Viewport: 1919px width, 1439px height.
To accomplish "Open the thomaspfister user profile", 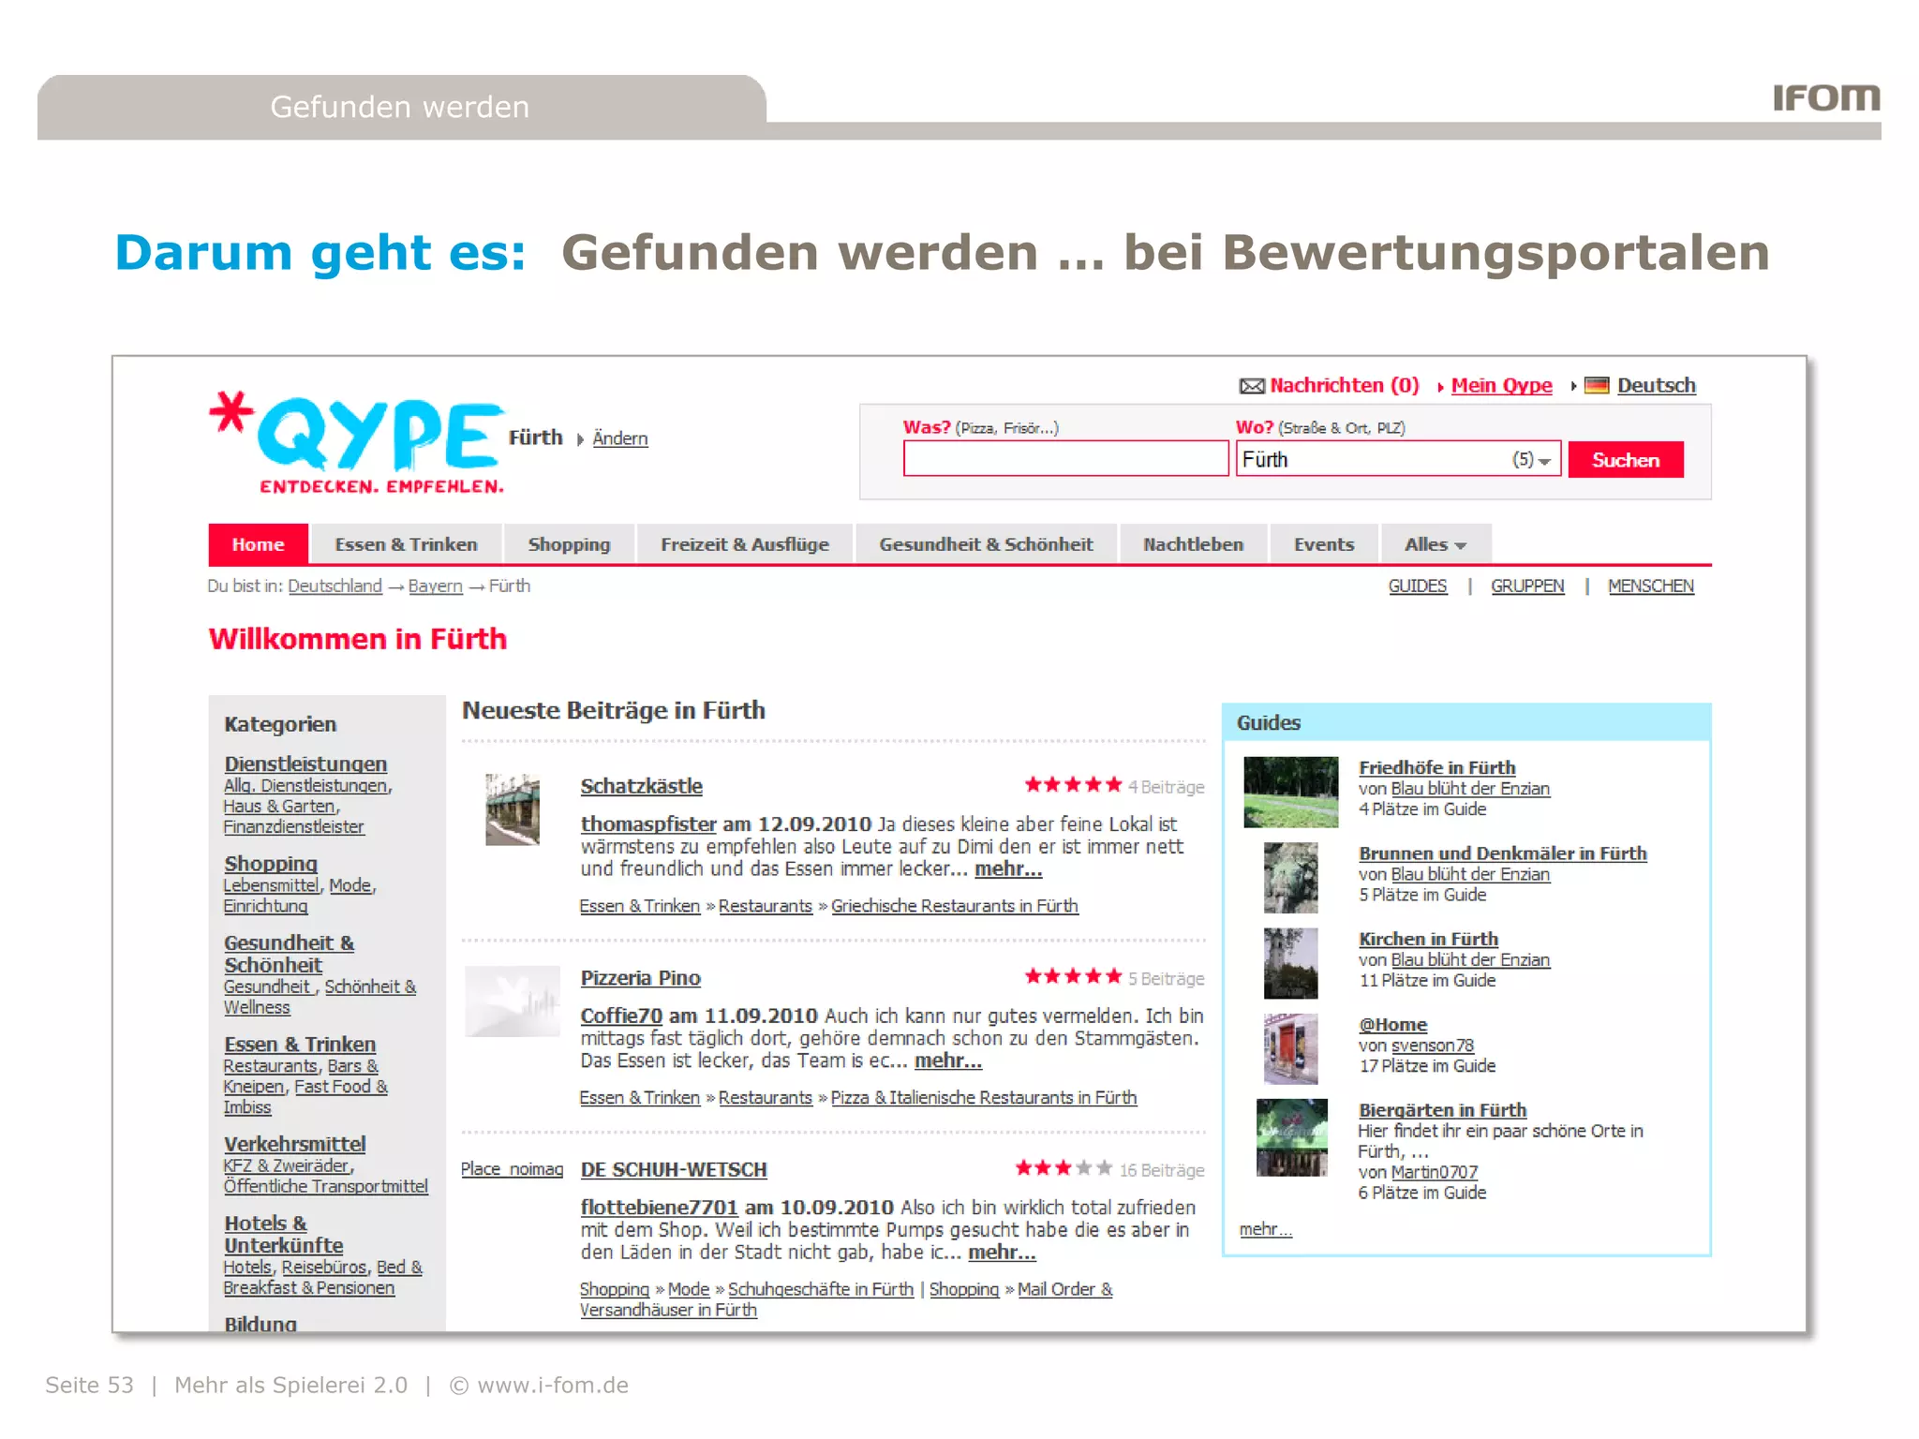I will tap(648, 823).
